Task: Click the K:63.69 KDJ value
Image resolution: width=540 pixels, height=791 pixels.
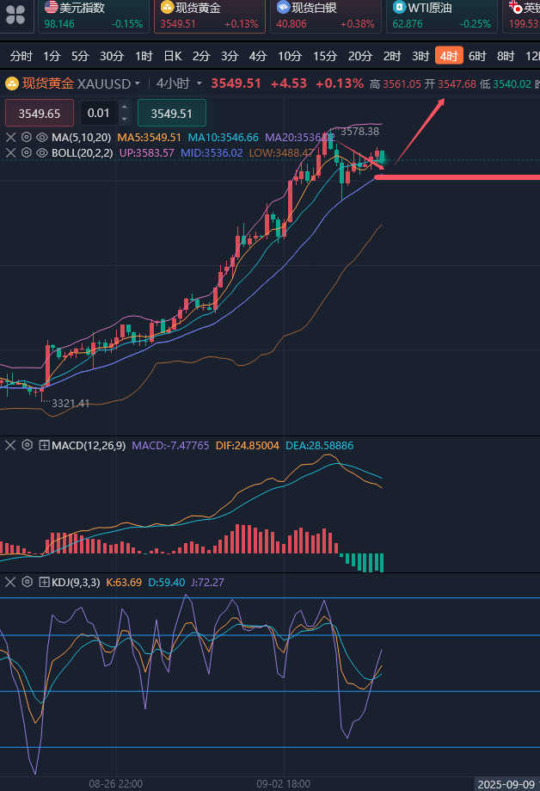Action: (x=124, y=582)
